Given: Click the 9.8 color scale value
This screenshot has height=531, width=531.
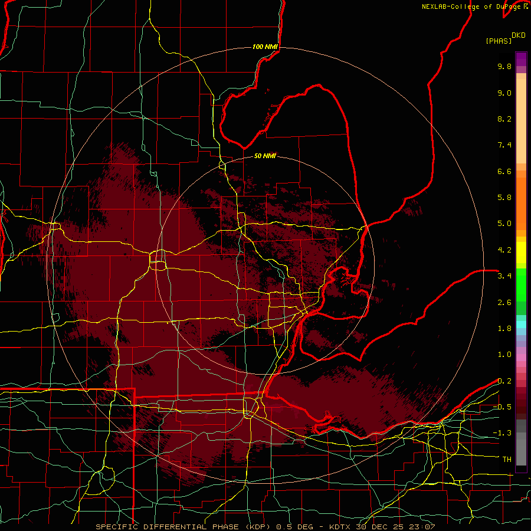Looking at the screenshot, I should tap(504, 66).
